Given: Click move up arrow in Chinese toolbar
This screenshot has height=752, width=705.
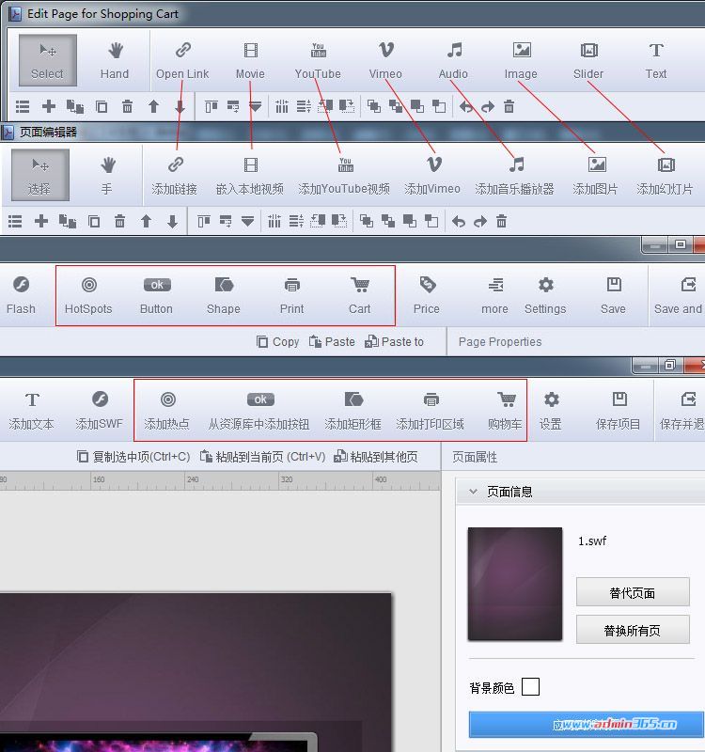Looking at the screenshot, I should click(147, 221).
